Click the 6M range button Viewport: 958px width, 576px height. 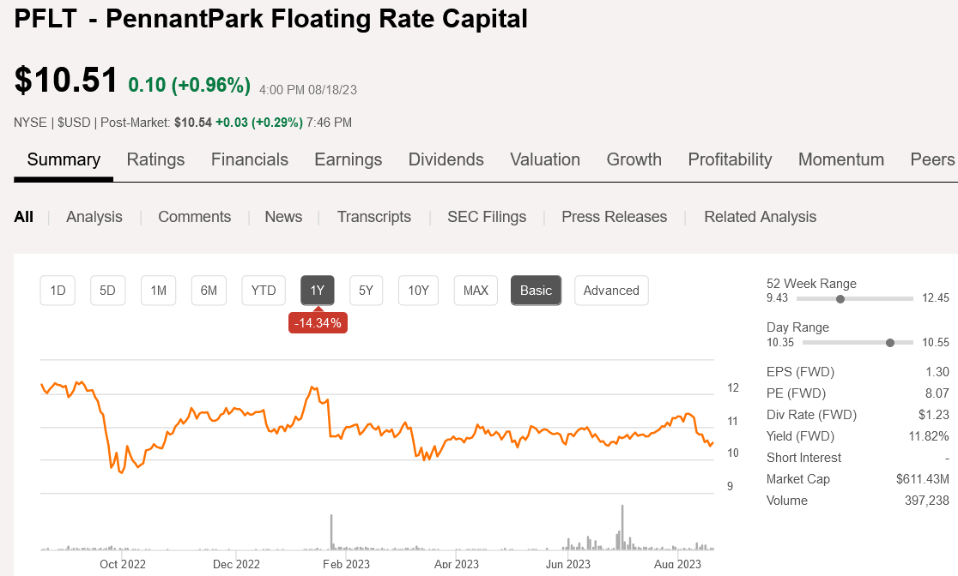pyautogui.click(x=209, y=291)
